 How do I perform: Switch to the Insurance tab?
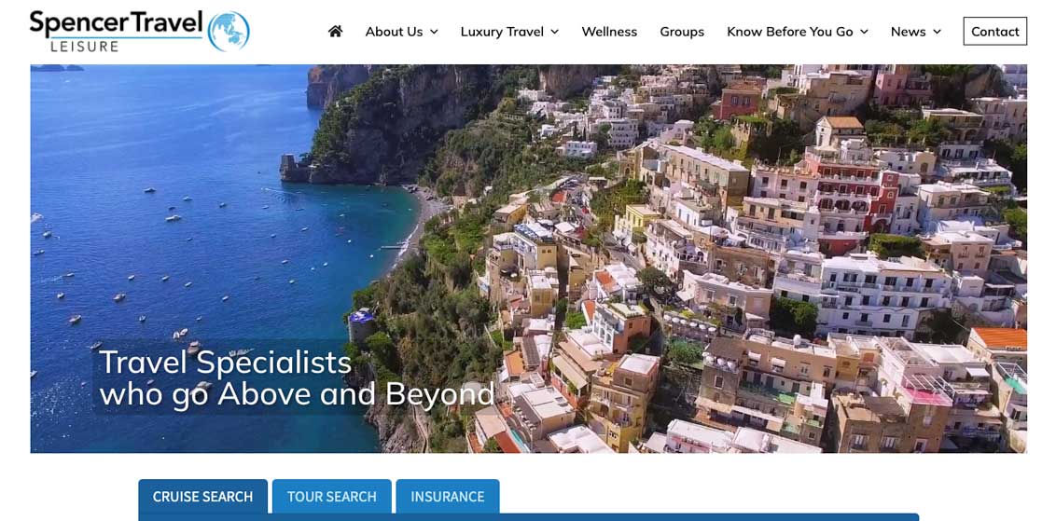(448, 497)
